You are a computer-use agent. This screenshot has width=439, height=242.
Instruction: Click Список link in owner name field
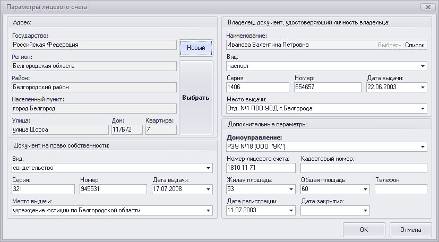[415, 45]
